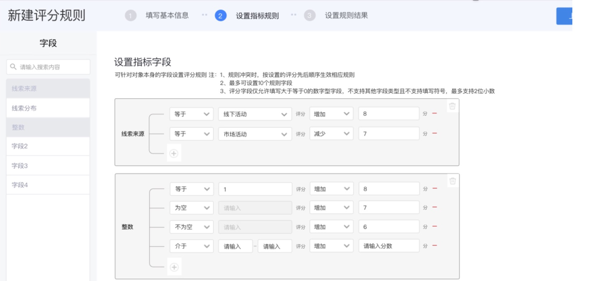591x281 pixels.
Task: Click the 设置指标字段 heading
Action: click(x=143, y=62)
